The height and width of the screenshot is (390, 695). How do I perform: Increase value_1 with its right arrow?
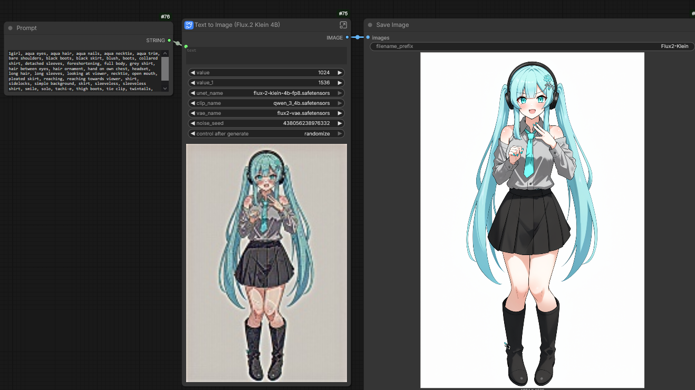pyautogui.click(x=340, y=83)
